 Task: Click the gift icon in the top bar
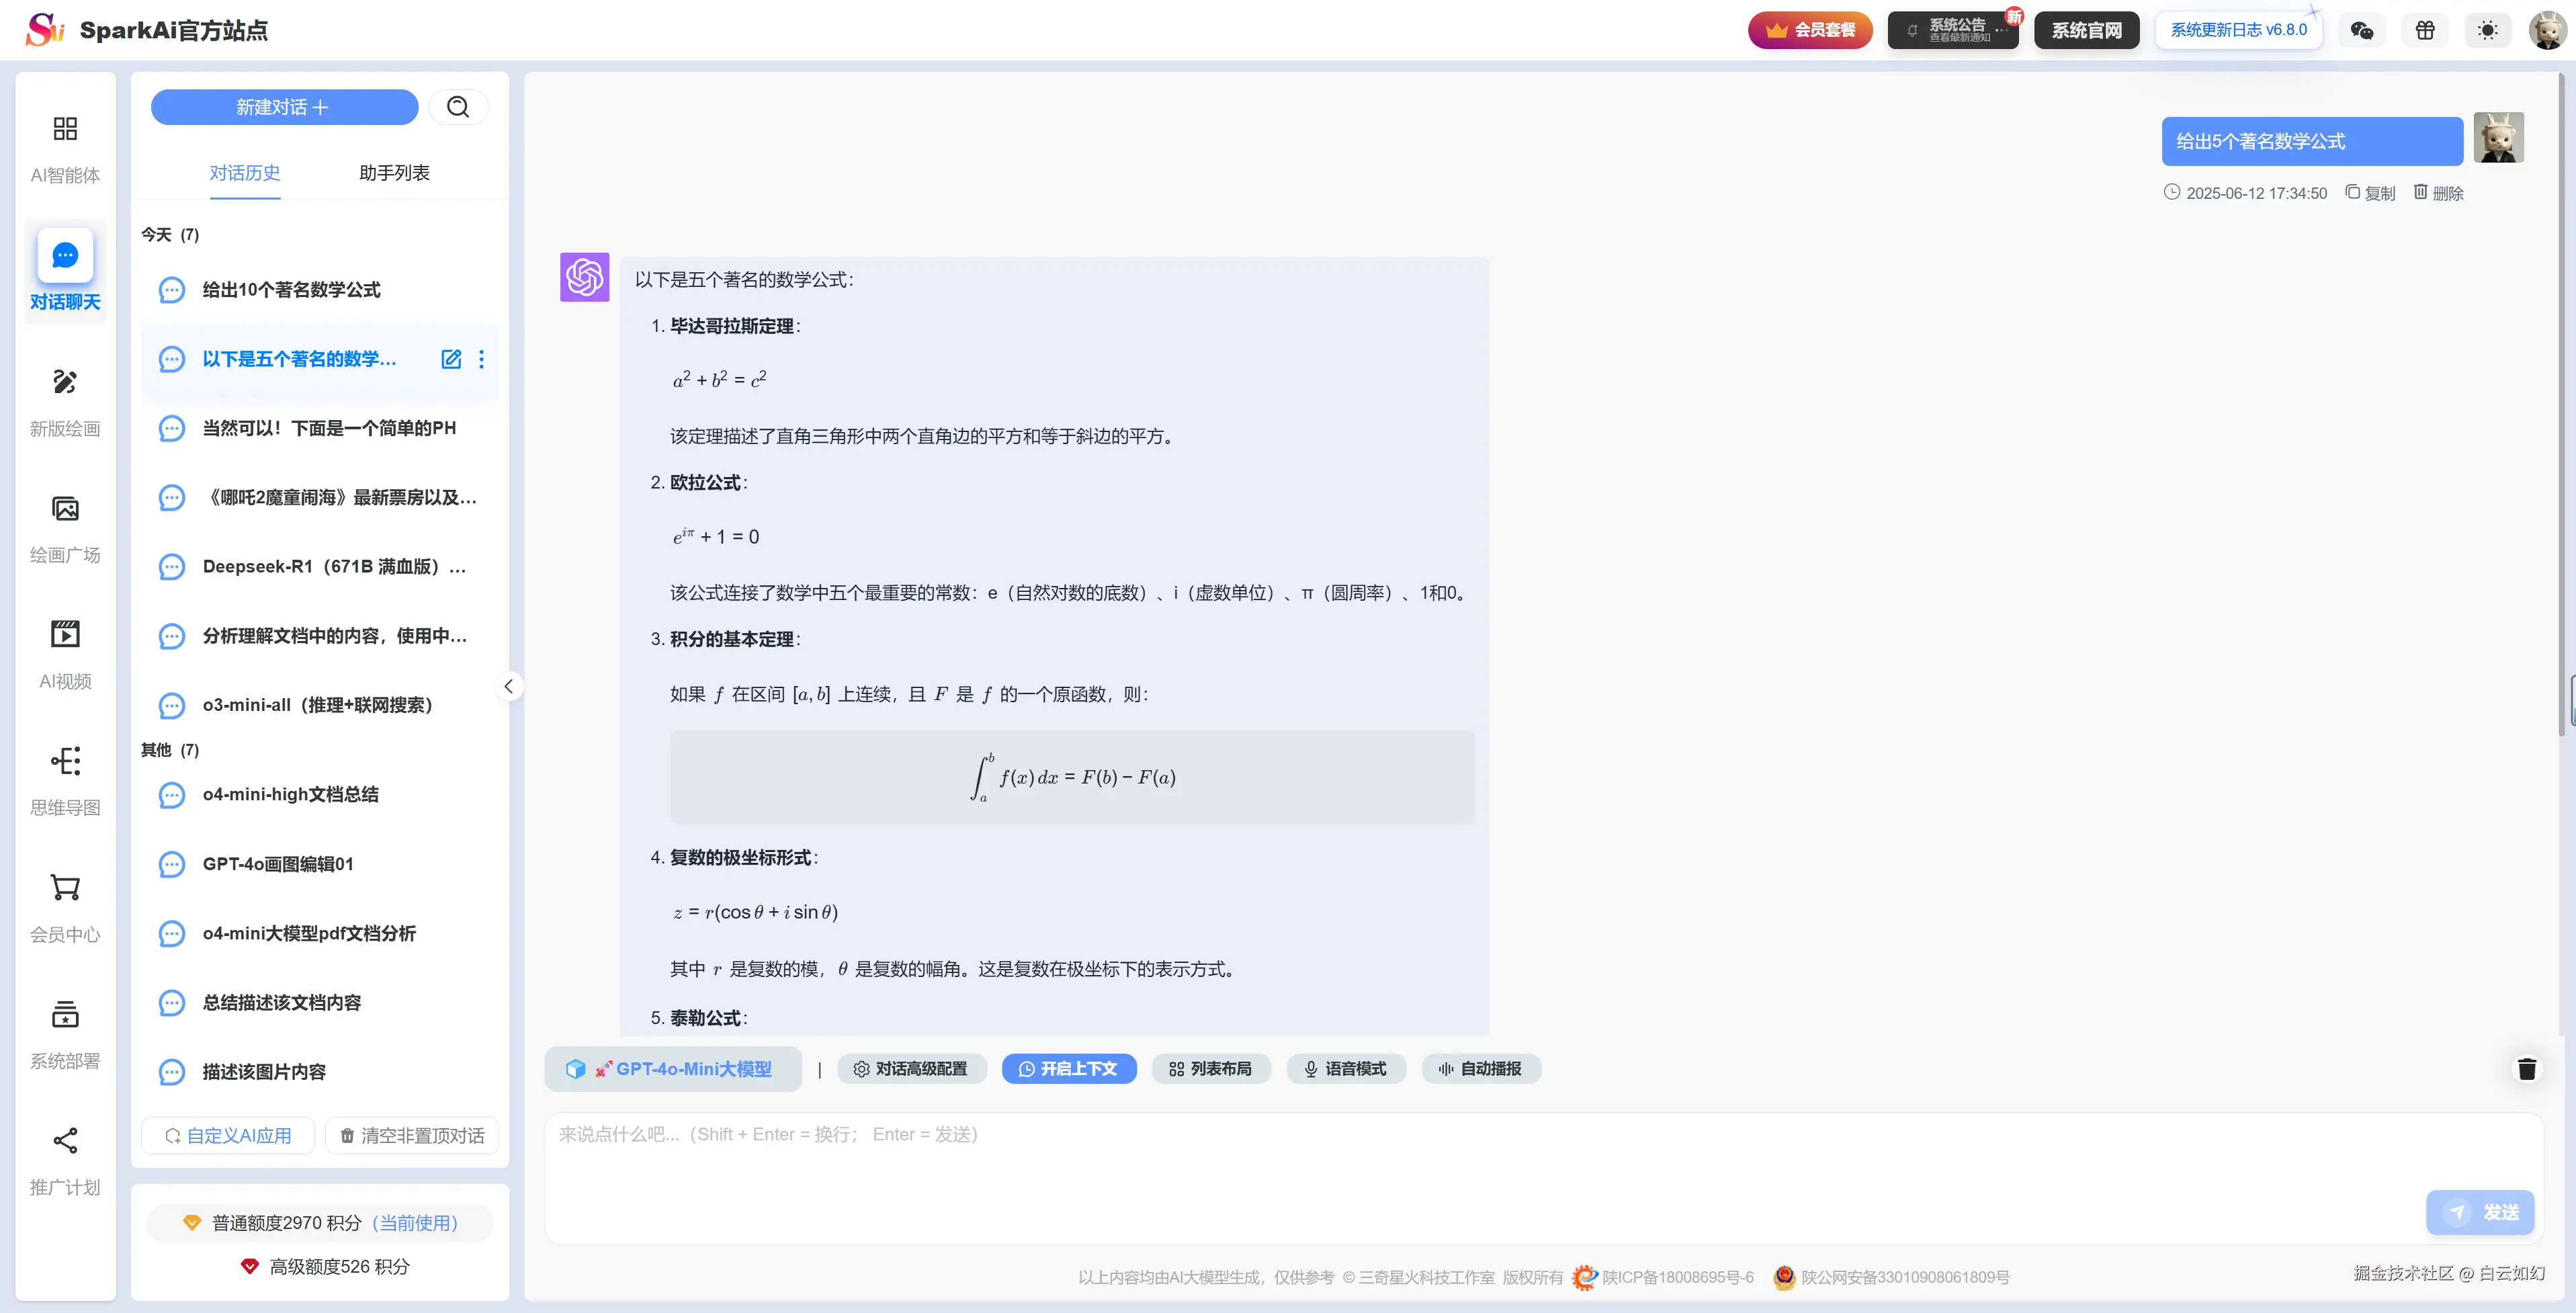pos(2424,29)
